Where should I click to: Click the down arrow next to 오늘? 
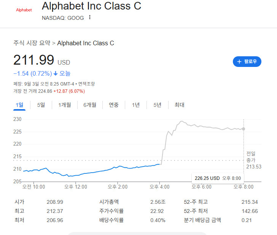56,74
